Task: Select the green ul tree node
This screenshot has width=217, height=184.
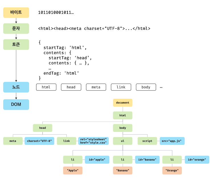Action: [x=123, y=141]
